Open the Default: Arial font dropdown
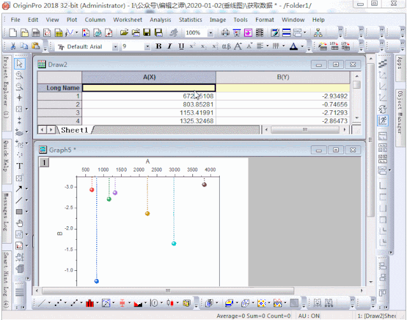The height and width of the screenshot is (320, 407). click(115, 47)
